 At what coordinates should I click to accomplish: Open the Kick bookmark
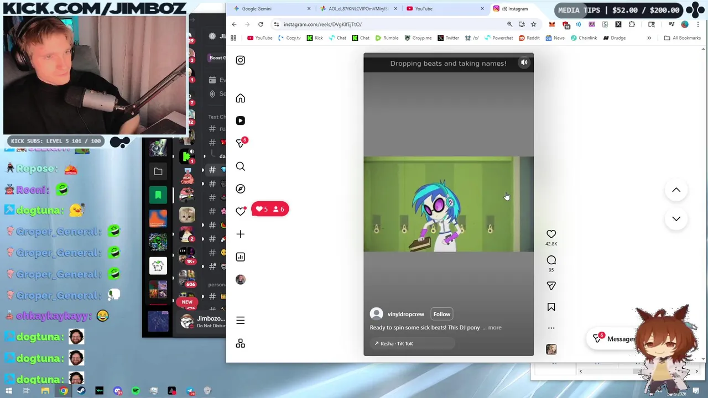315,38
